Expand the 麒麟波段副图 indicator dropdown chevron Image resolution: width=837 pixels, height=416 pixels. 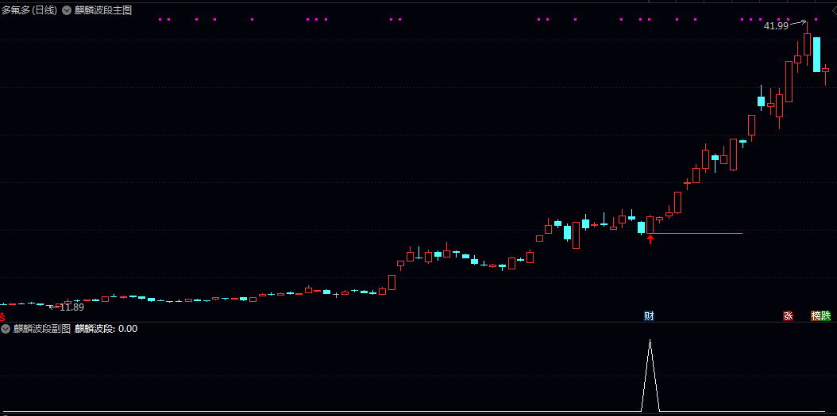[x=6, y=329]
